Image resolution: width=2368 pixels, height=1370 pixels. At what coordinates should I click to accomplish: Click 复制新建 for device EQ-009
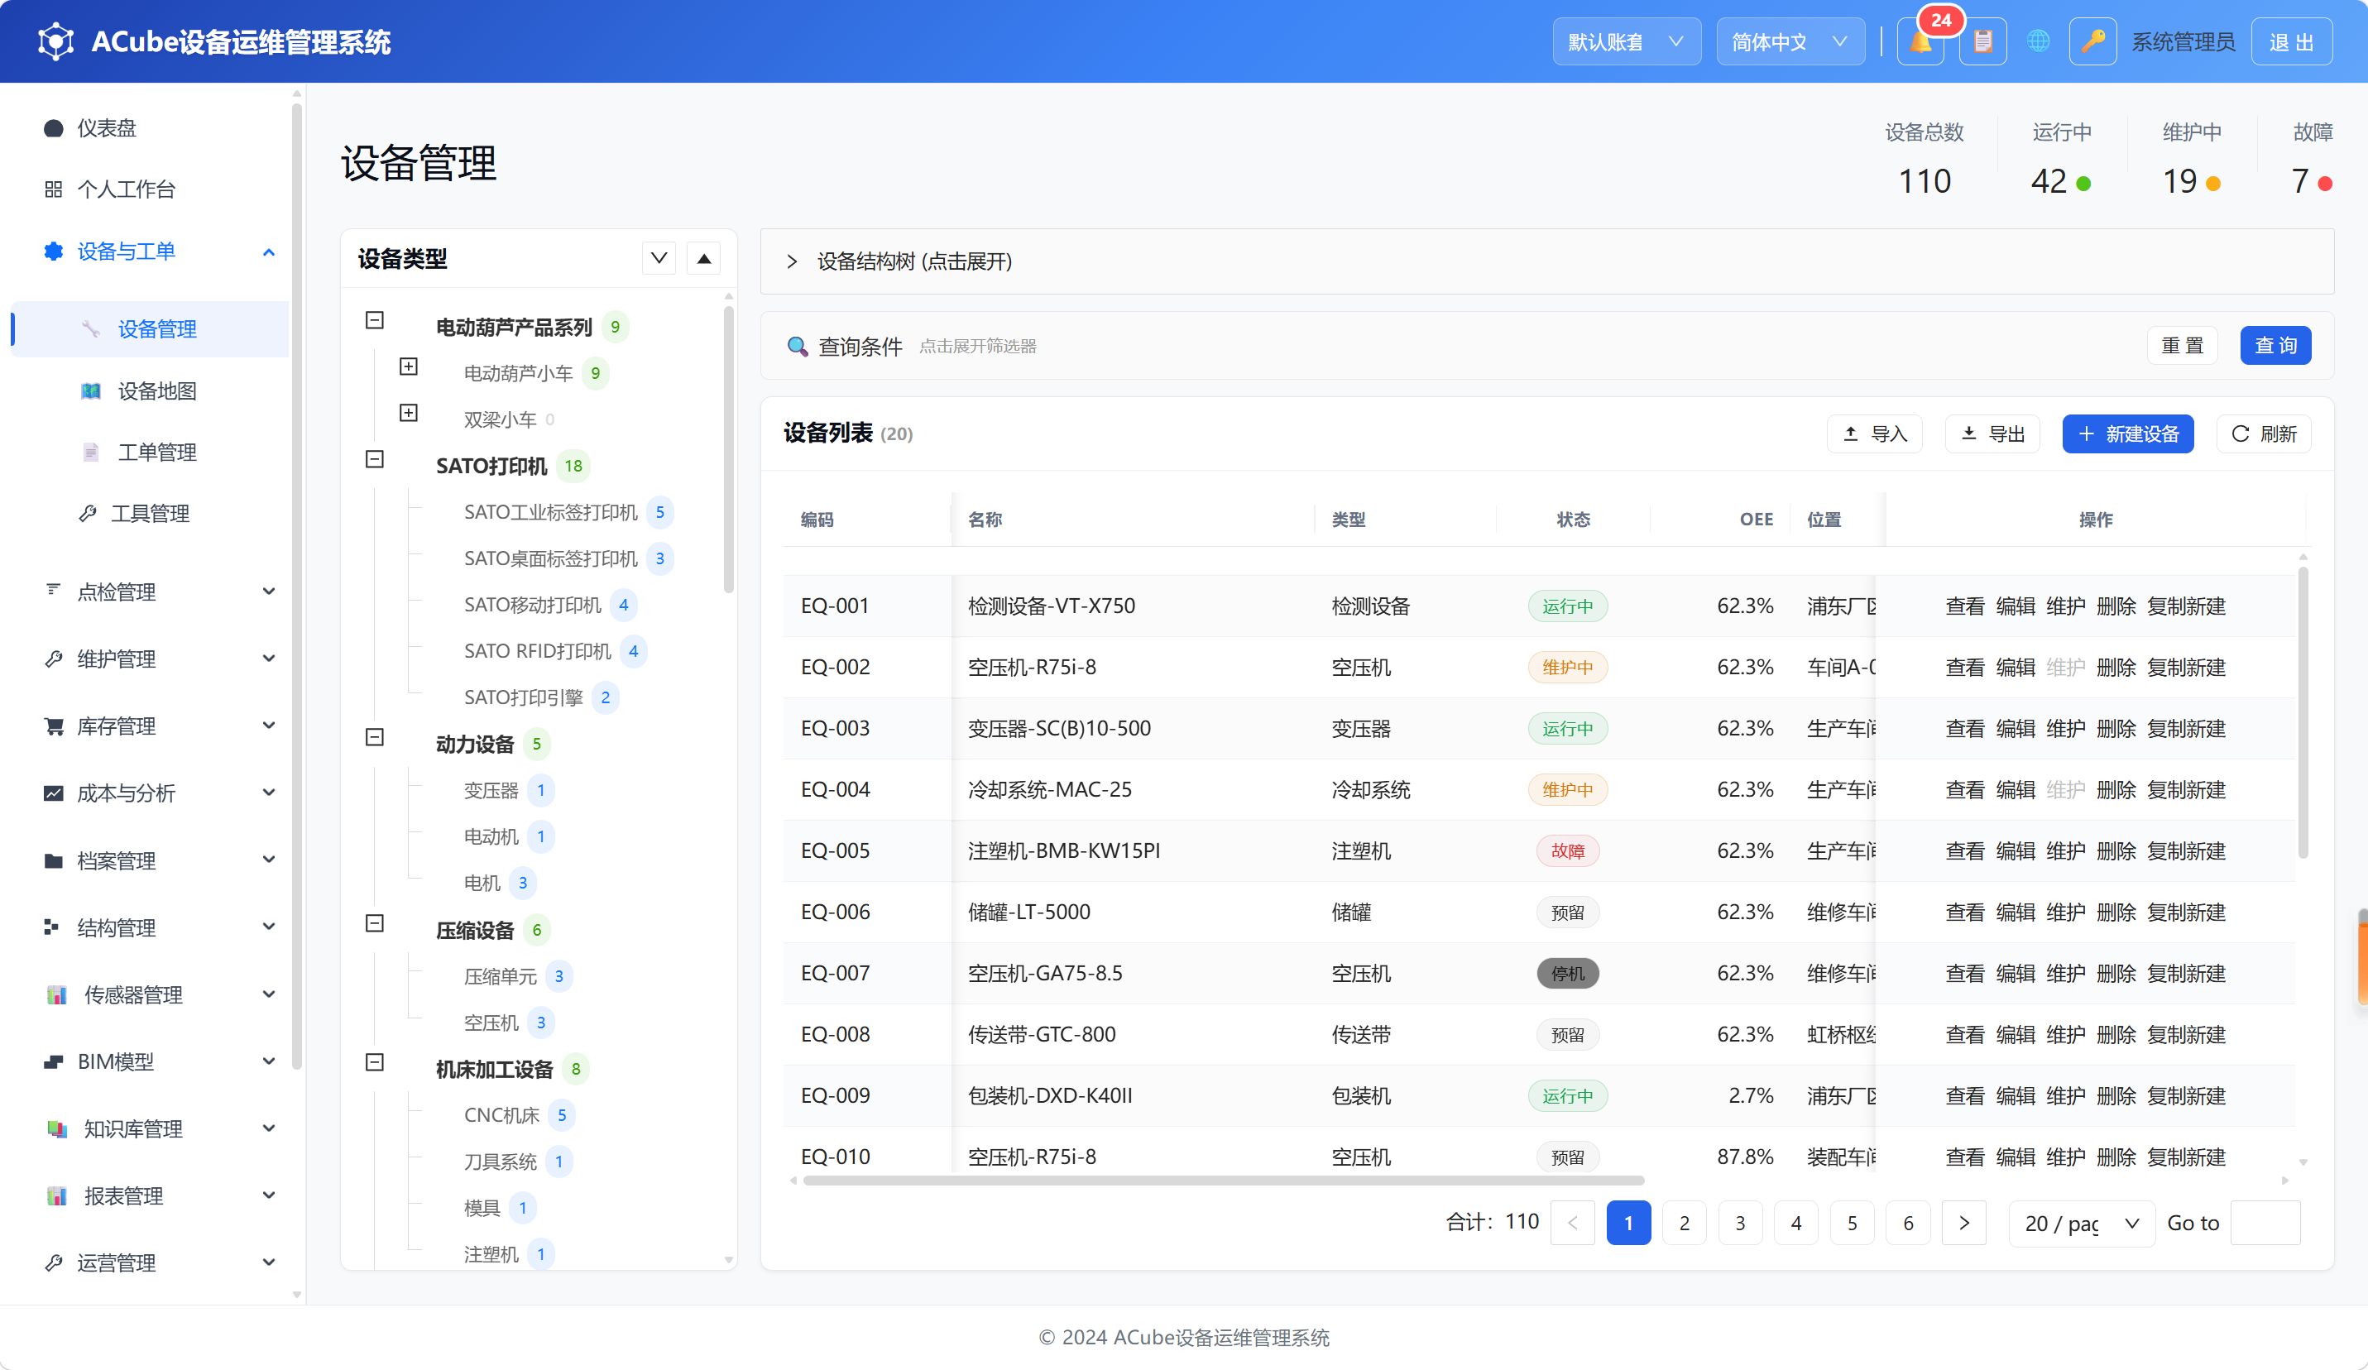2186,1095
